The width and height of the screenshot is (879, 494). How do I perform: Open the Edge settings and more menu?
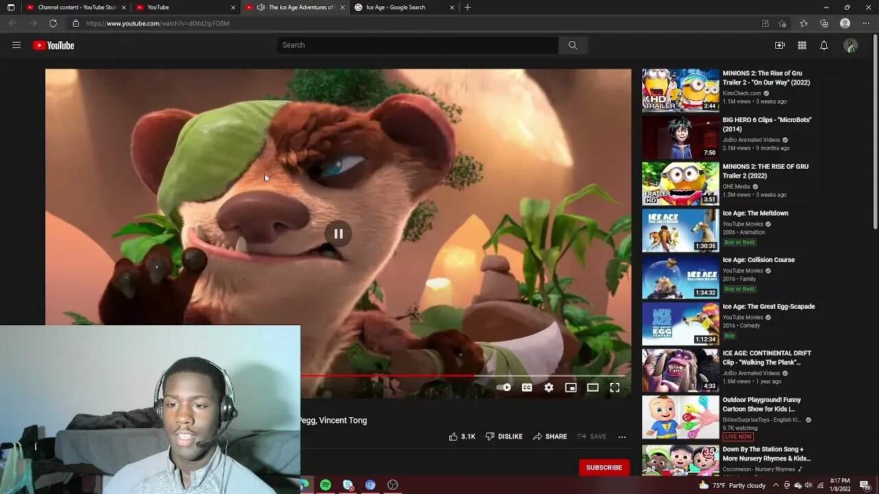865,23
